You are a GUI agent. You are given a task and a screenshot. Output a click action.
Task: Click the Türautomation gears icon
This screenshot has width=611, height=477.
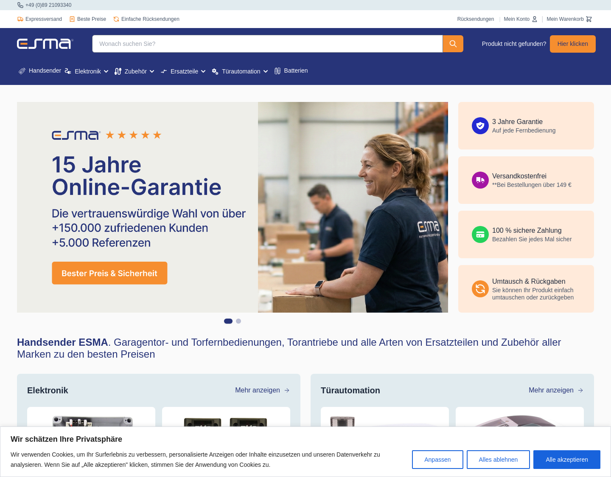(x=215, y=71)
